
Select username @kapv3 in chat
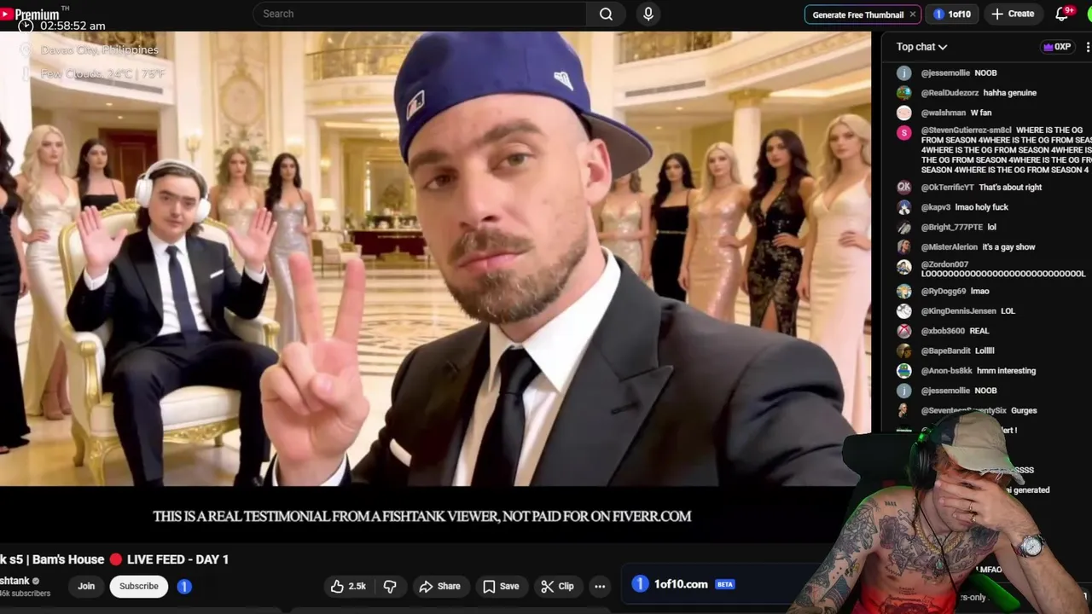(x=936, y=207)
